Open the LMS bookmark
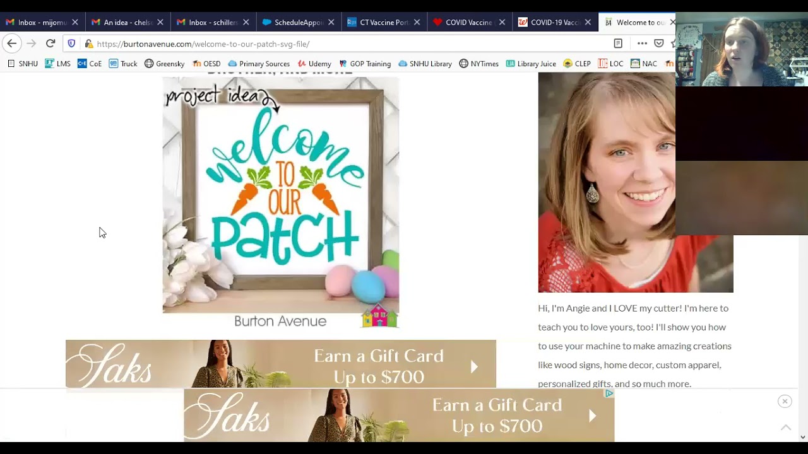 (x=57, y=64)
